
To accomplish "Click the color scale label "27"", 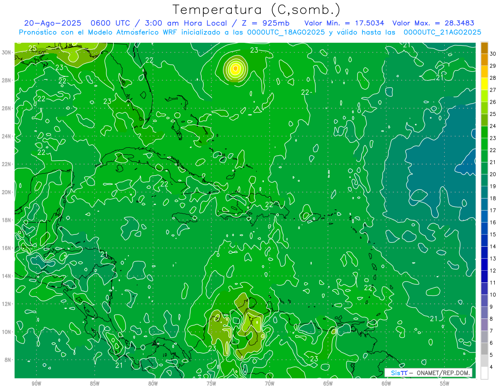I will tap(493, 90).
